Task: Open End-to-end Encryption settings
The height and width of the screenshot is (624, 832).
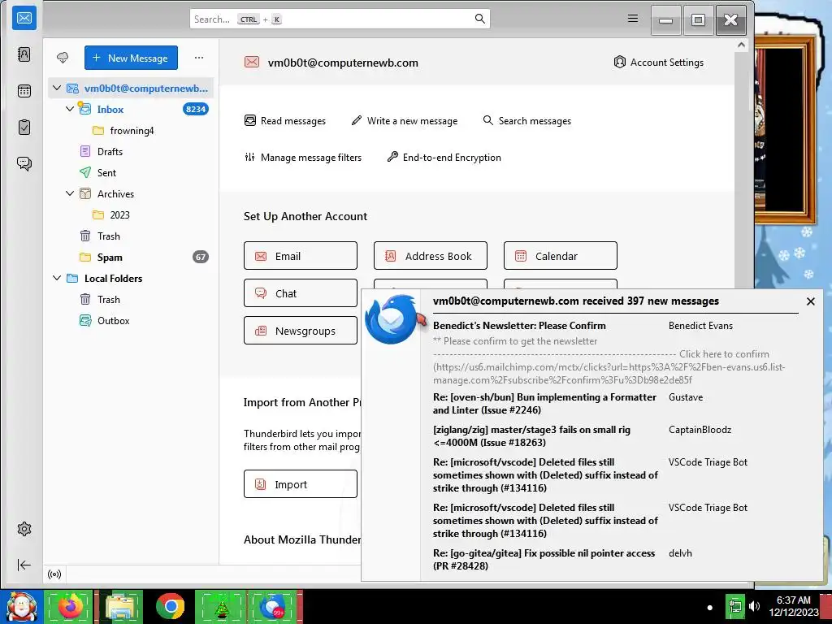Action: [x=444, y=158]
